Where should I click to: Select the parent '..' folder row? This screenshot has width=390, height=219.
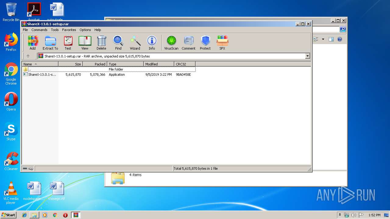109,69
